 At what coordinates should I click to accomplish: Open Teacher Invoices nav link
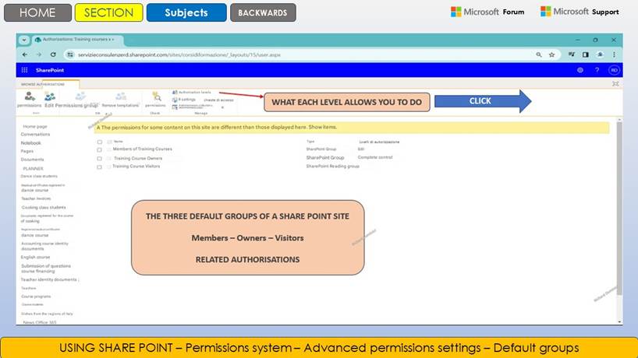pos(36,198)
